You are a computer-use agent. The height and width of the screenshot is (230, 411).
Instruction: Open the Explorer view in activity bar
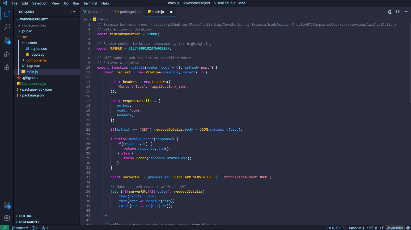[x=7, y=14]
